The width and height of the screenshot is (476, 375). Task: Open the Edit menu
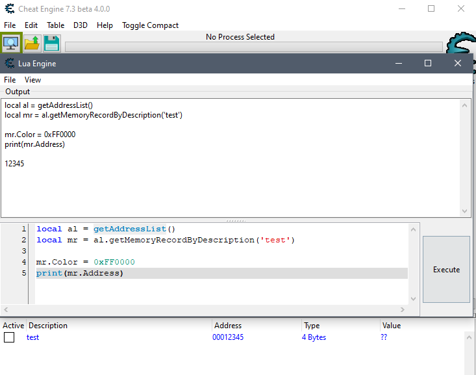[x=31, y=25]
